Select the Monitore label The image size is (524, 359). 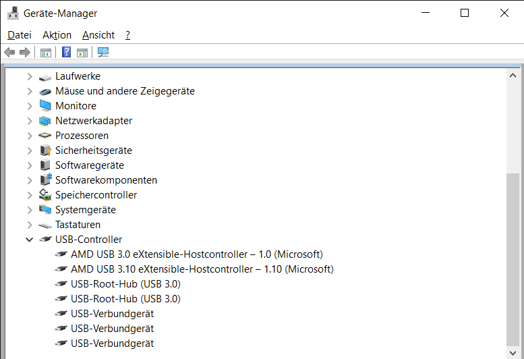click(76, 106)
